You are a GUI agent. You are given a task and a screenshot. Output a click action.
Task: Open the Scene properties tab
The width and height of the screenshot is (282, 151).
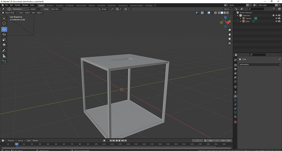(235, 77)
